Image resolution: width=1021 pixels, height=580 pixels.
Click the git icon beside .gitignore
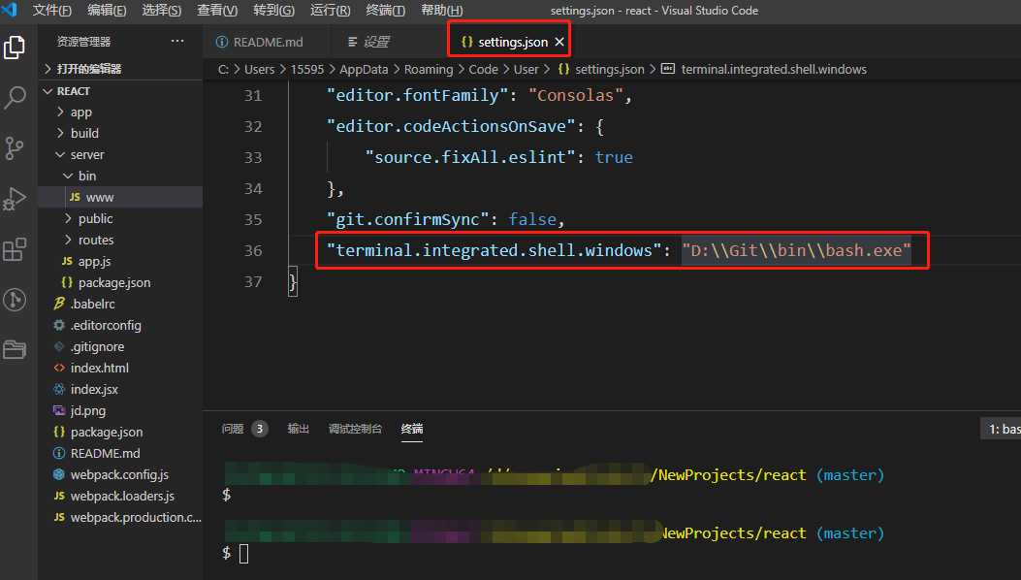59,346
